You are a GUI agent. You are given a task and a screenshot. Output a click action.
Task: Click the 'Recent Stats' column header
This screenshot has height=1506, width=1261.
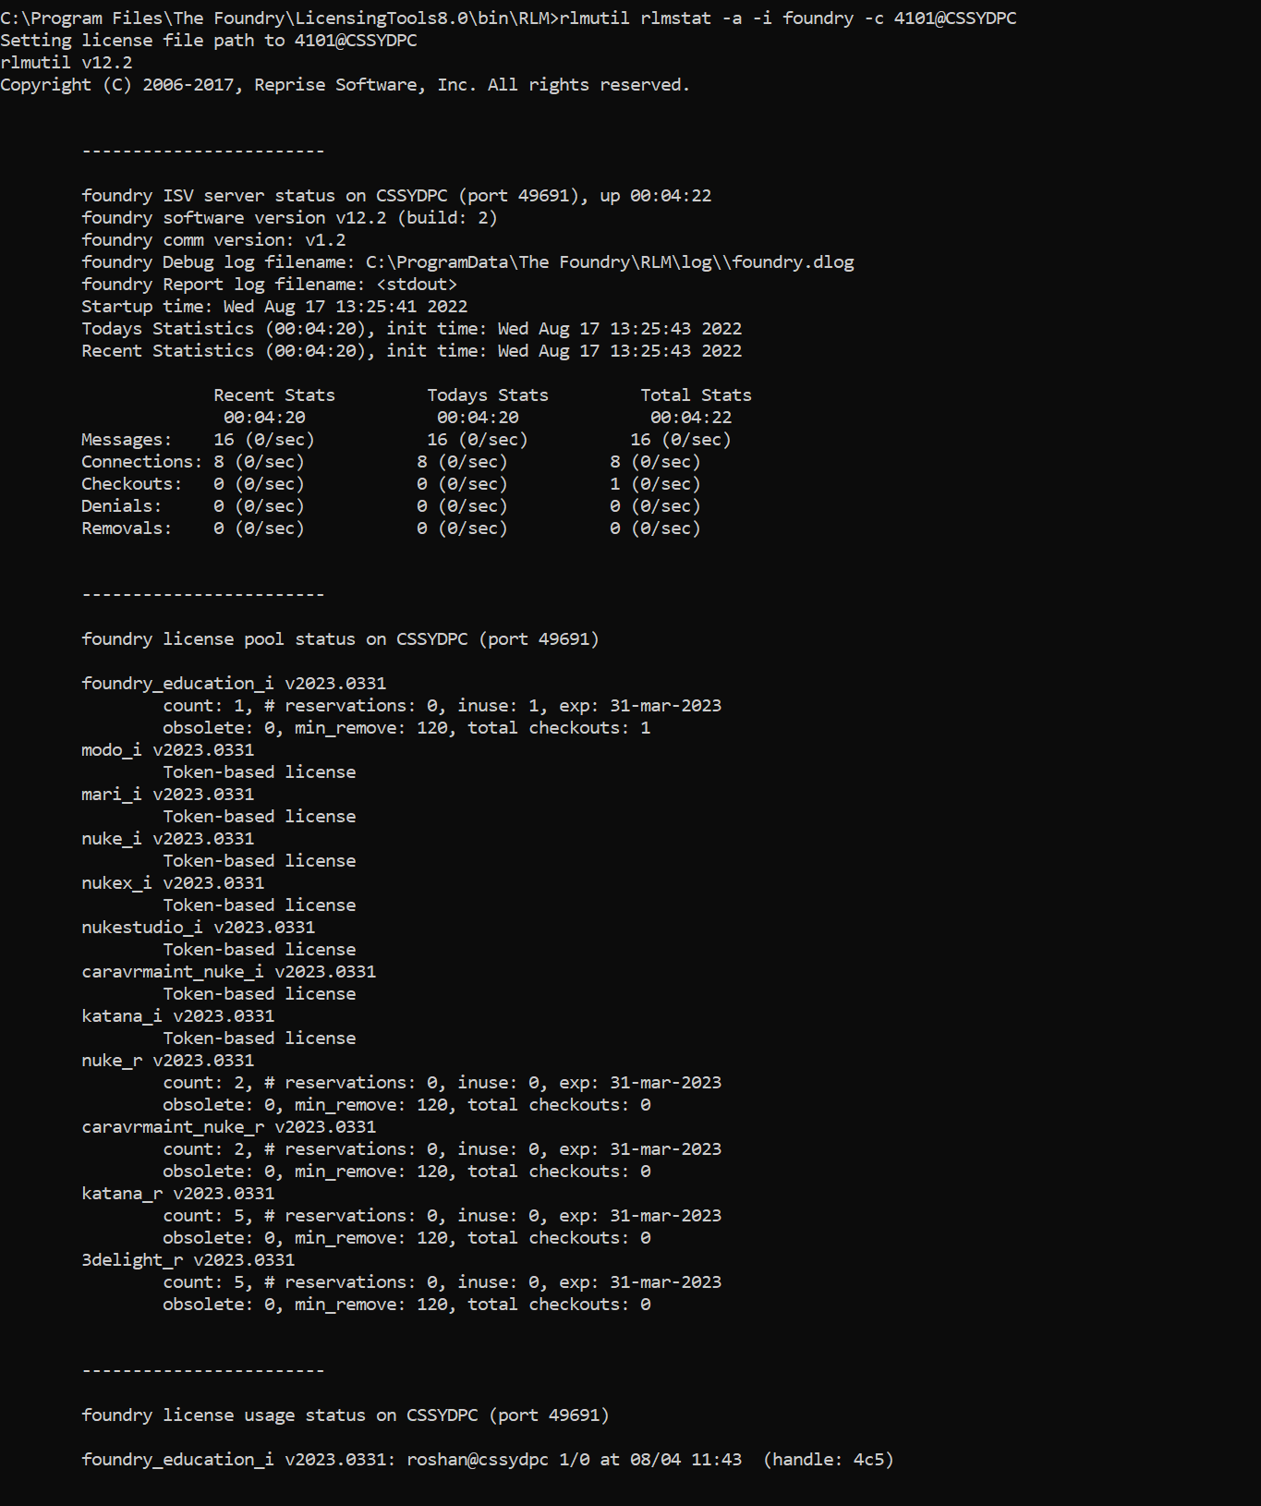pyautogui.click(x=274, y=395)
